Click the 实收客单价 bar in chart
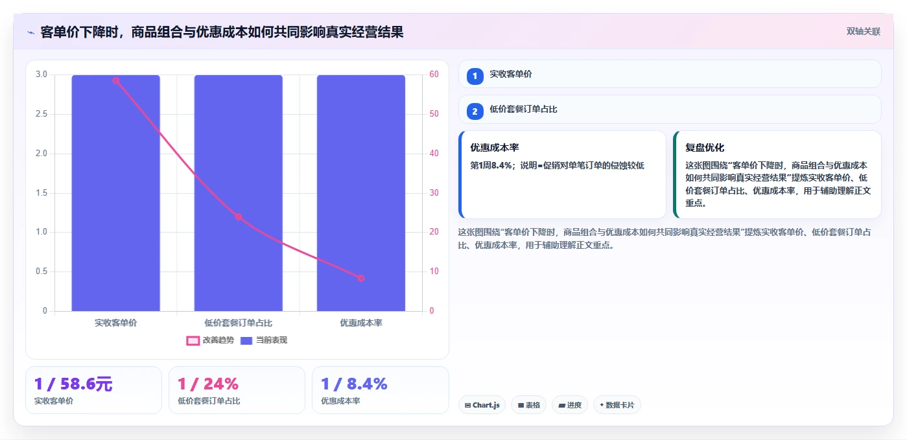The image size is (907, 440). point(115,193)
